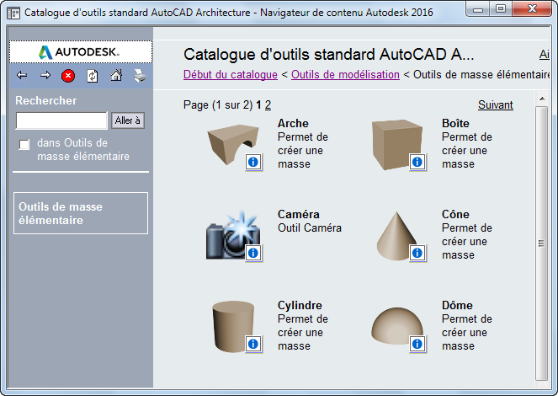Click the Autodesk logo banner
Image resolution: width=558 pixels, height=396 pixels.
tap(81, 52)
